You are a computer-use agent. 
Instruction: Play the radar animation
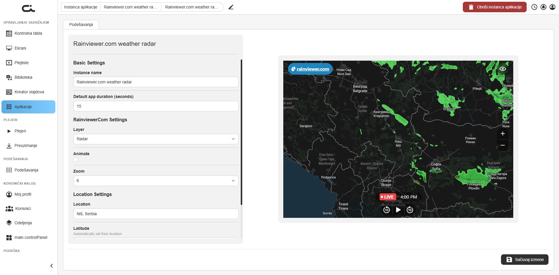tap(398, 210)
